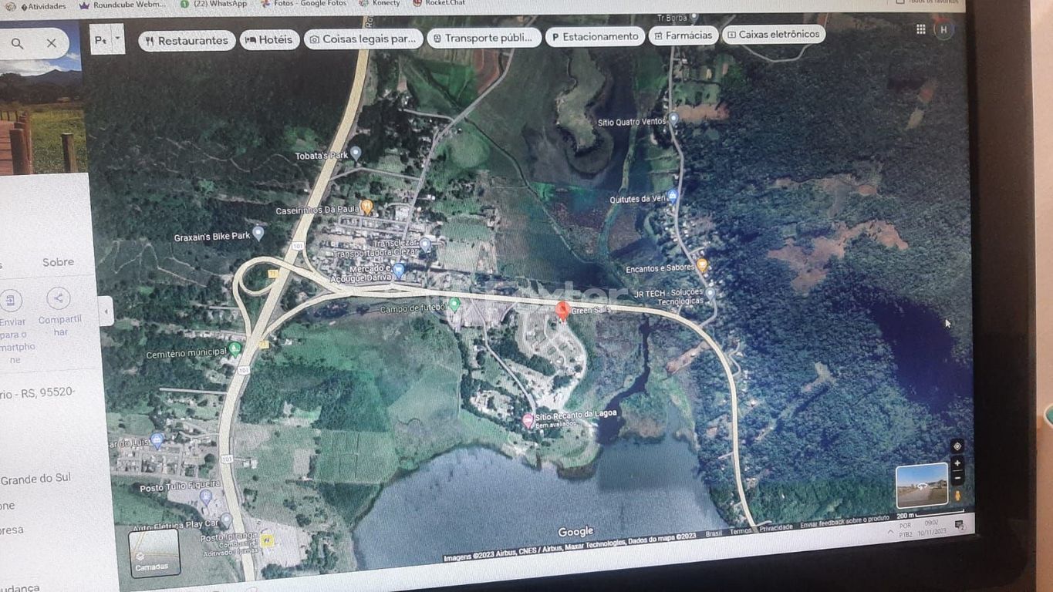
Task: Click the Enviar para o smartphone icon
Action: click(x=11, y=300)
